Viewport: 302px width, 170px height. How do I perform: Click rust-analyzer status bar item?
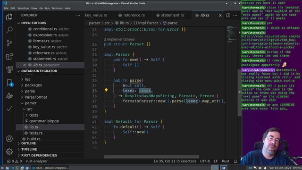pyautogui.click(x=37, y=161)
